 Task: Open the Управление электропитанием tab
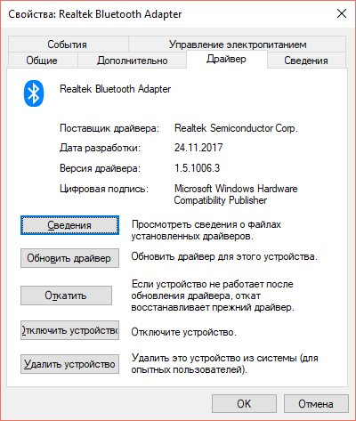pos(238,45)
